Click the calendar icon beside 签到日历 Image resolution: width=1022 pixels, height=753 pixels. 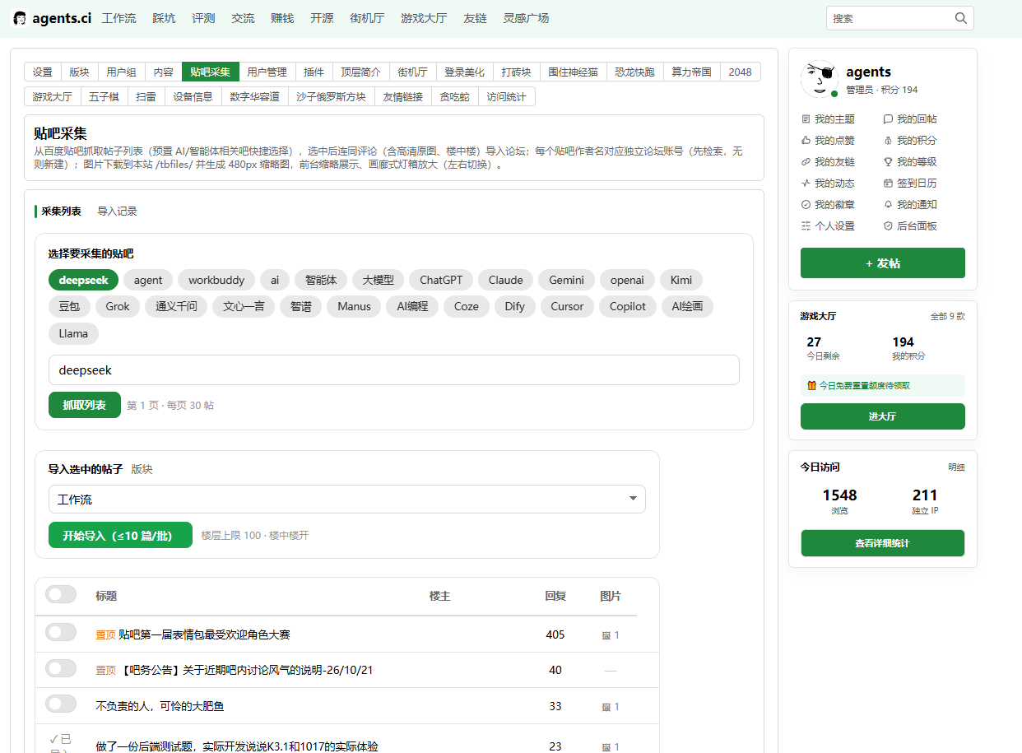(x=888, y=184)
